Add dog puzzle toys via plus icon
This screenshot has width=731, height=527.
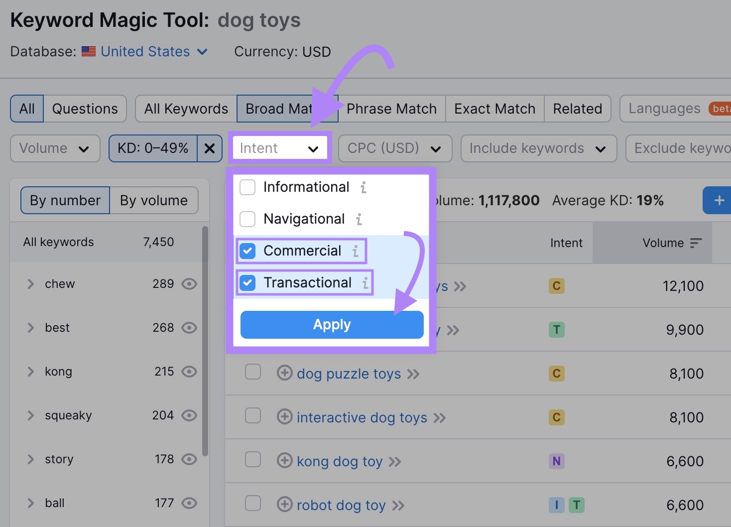[284, 374]
